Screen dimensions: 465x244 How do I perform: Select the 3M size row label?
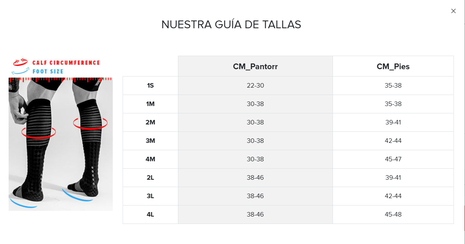pyautogui.click(x=150, y=141)
